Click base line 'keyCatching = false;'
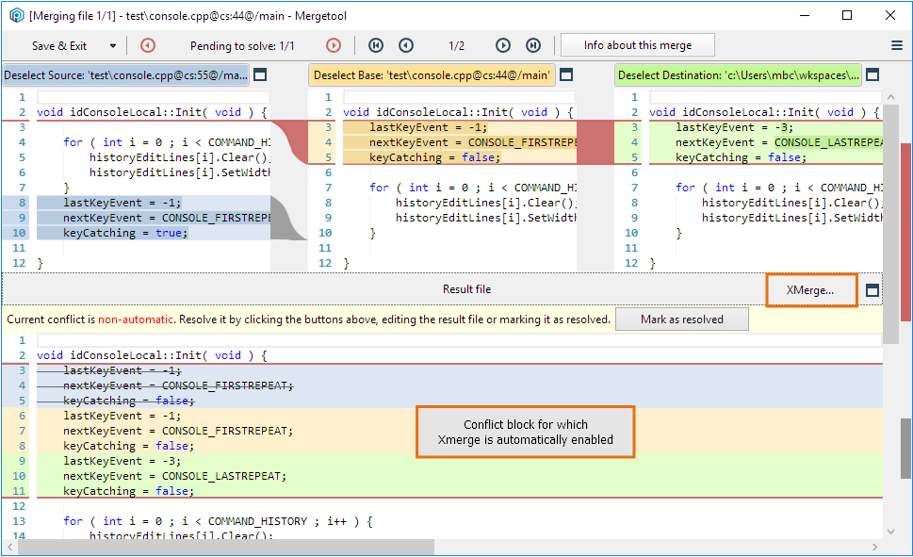Viewport: 913px width, 557px height. pos(434,157)
